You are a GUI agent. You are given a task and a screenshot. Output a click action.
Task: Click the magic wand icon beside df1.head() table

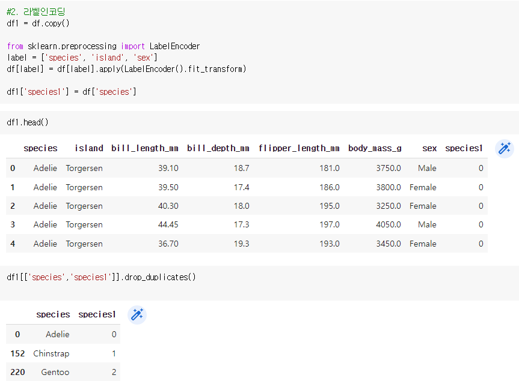(x=504, y=149)
